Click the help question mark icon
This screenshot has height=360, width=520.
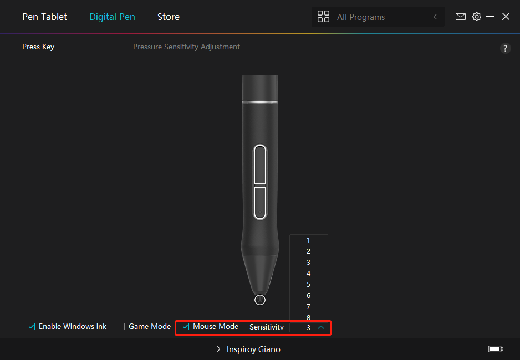click(x=505, y=48)
